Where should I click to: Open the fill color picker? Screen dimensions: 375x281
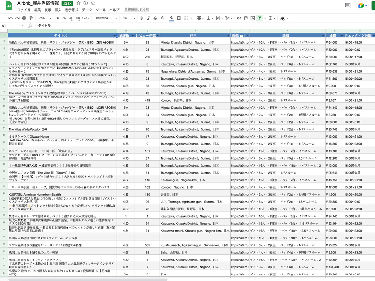point(172,18)
